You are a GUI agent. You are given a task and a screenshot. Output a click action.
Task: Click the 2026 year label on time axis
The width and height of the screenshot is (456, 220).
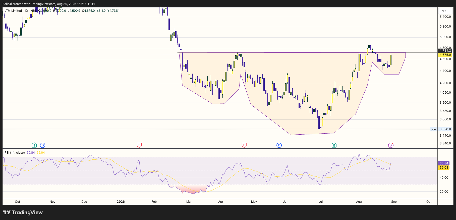(121, 202)
